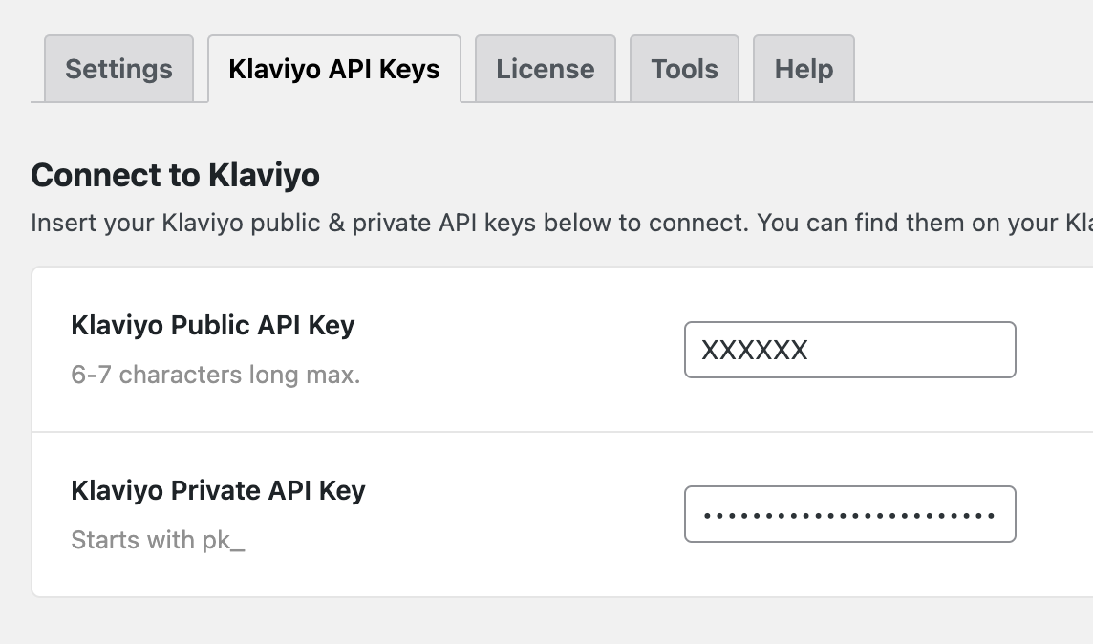Click the Klaviyo Private API Key label
Viewport: 1093px width, 644px height.
coord(218,490)
